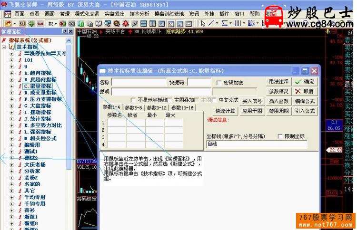Switch to the 参数5-8 tab

click(x=133, y=108)
